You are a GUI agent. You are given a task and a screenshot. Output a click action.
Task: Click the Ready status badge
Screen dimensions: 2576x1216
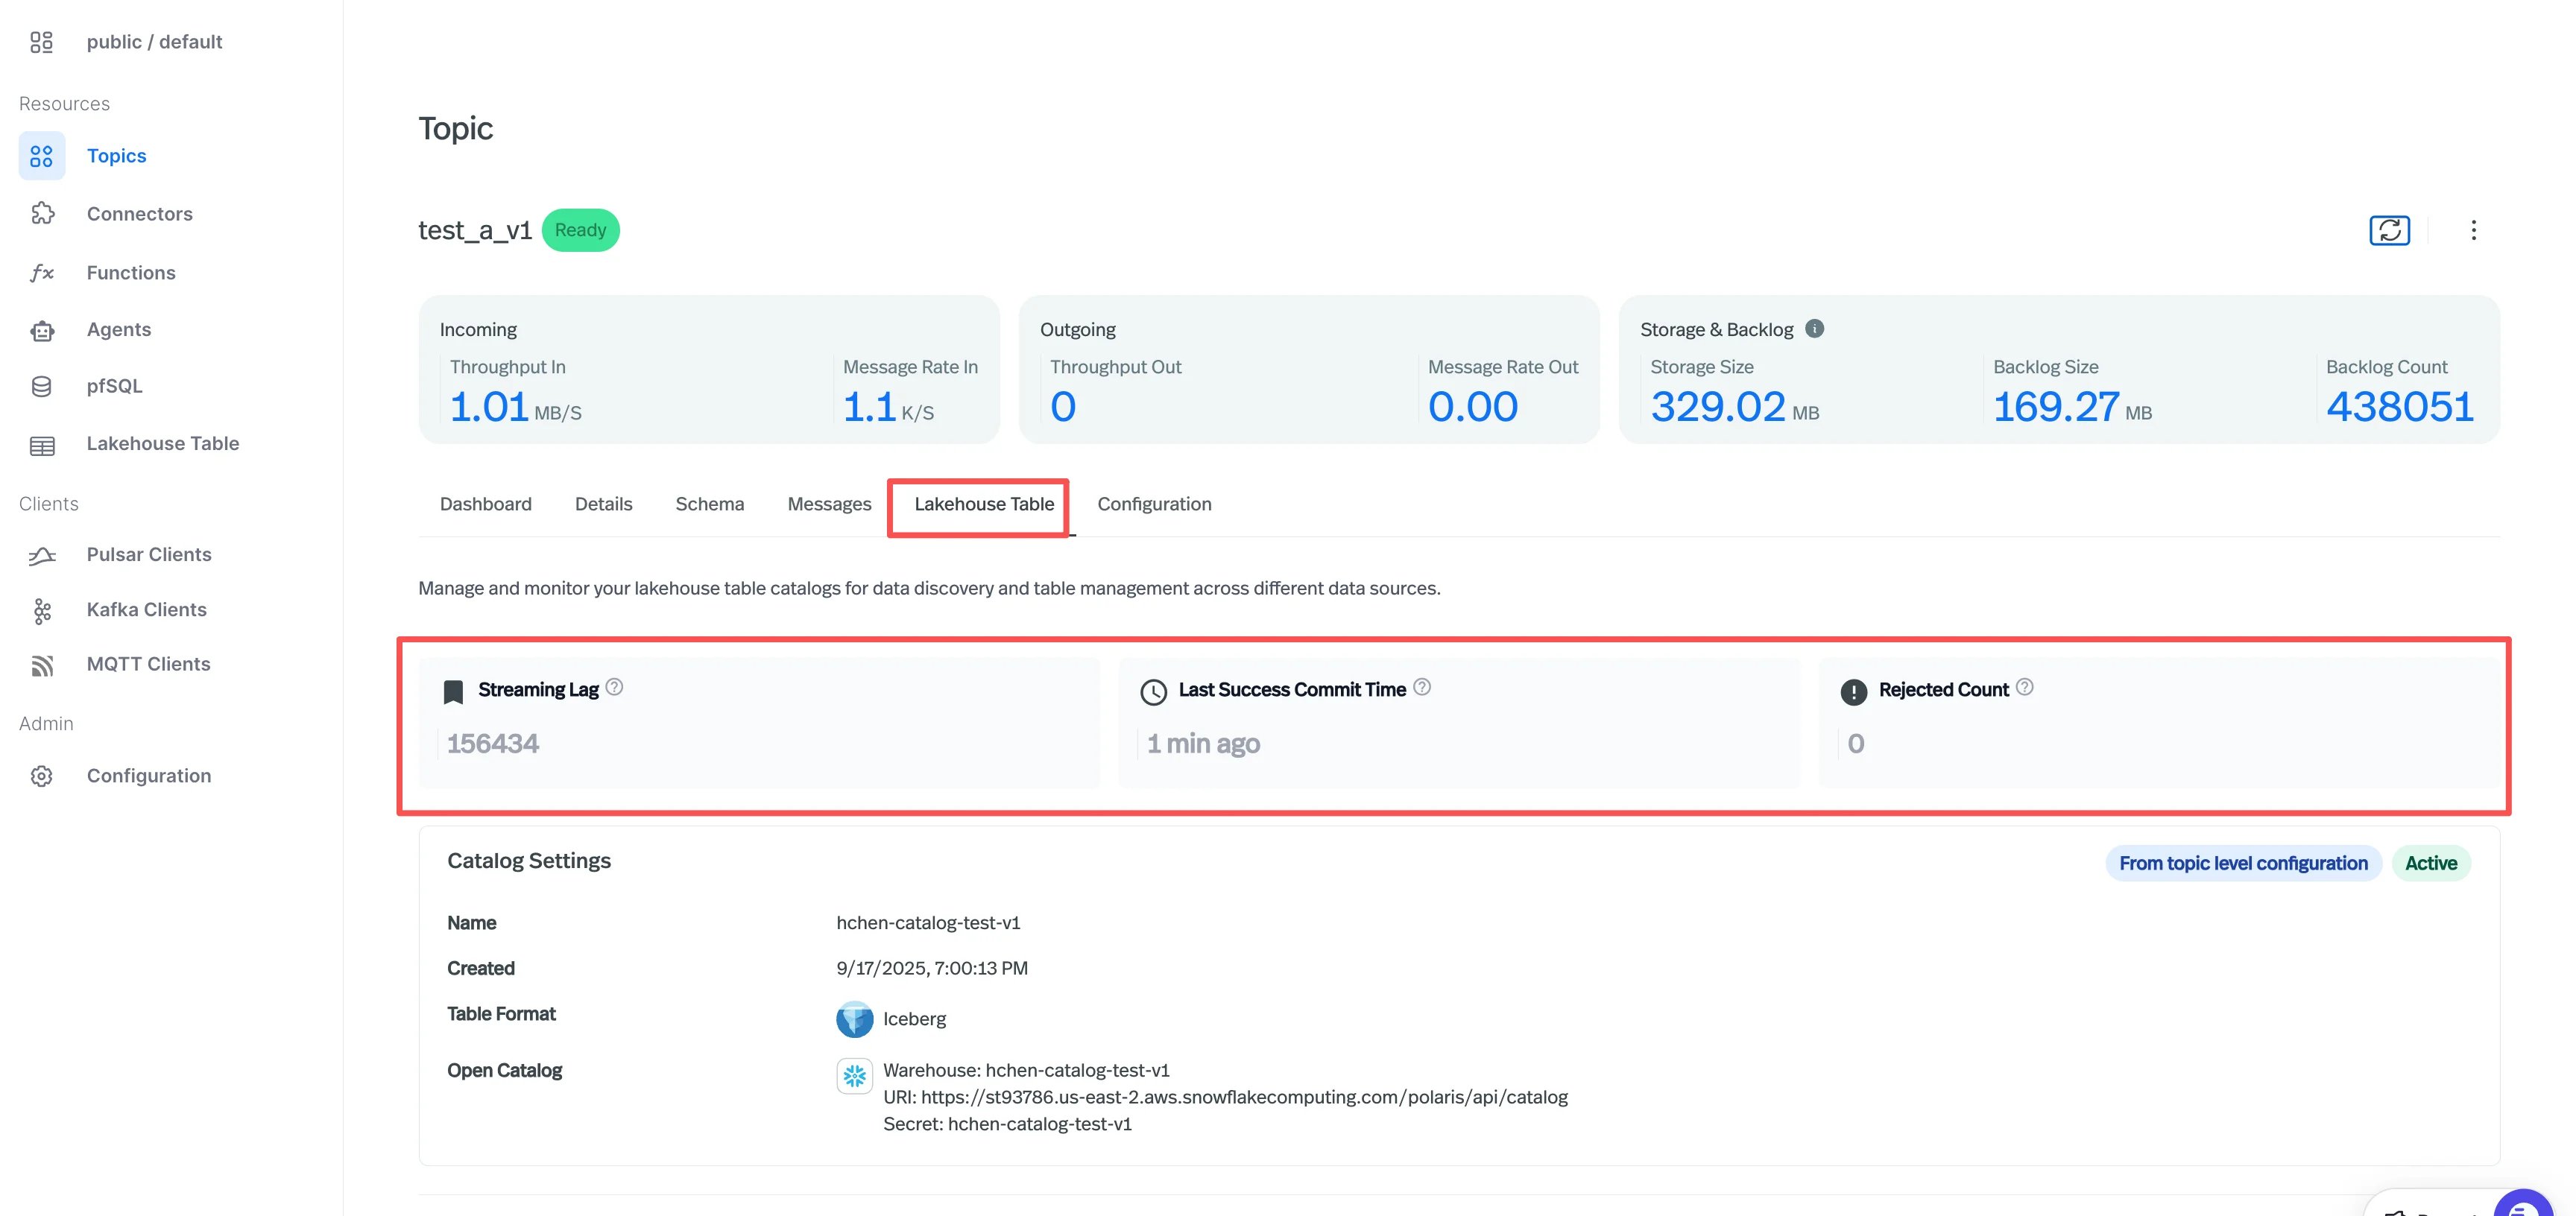(x=580, y=230)
